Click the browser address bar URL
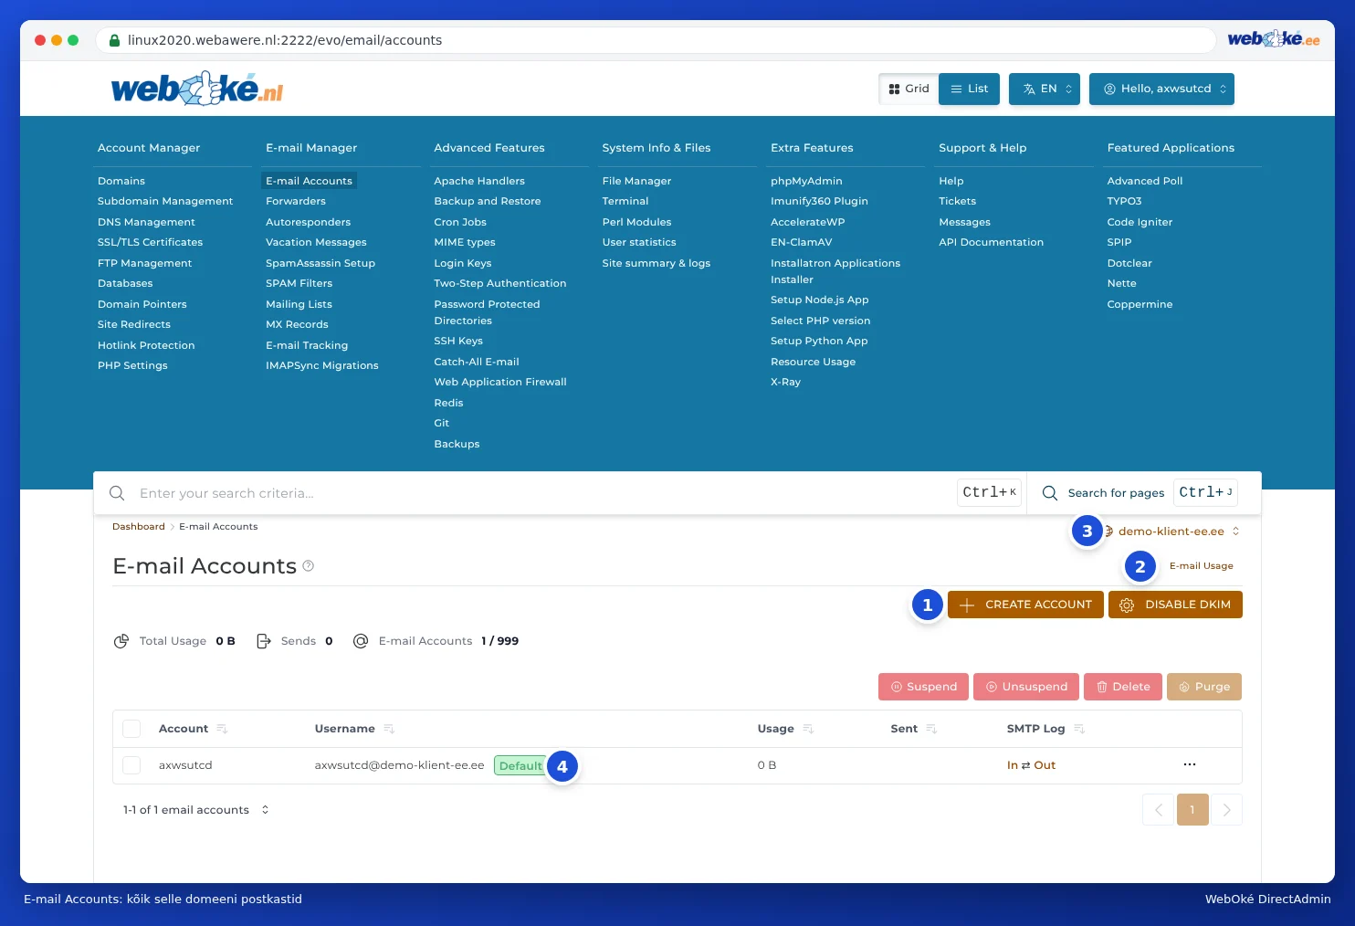This screenshot has height=926, width=1355. tap(285, 40)
